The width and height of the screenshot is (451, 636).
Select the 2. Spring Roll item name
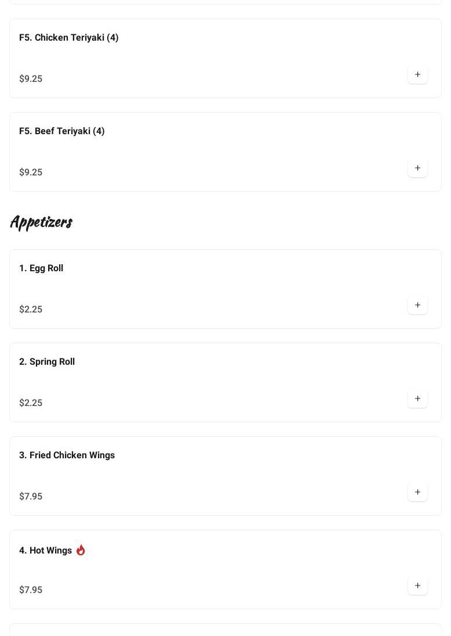point(46,362)
